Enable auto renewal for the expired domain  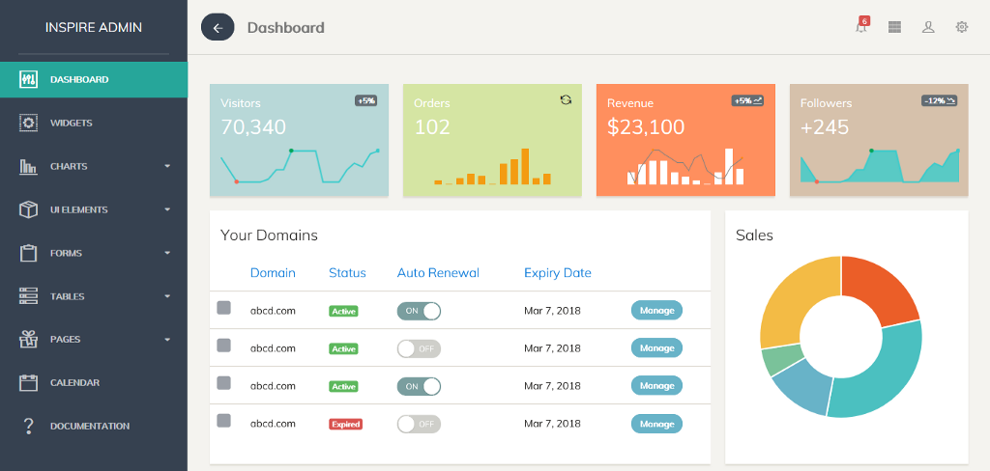pyautogui.click(x=419, y=424)
